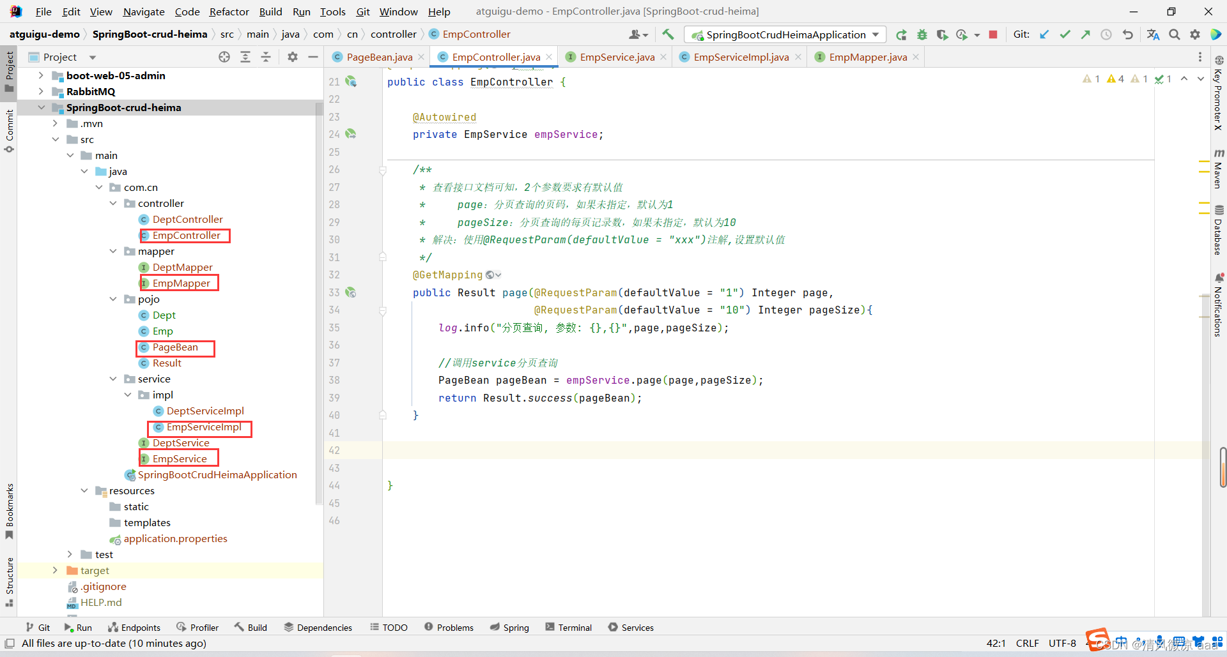Open the Terminal tool window
This screenshot has height=657, width=1227.
tap(568, 628)
